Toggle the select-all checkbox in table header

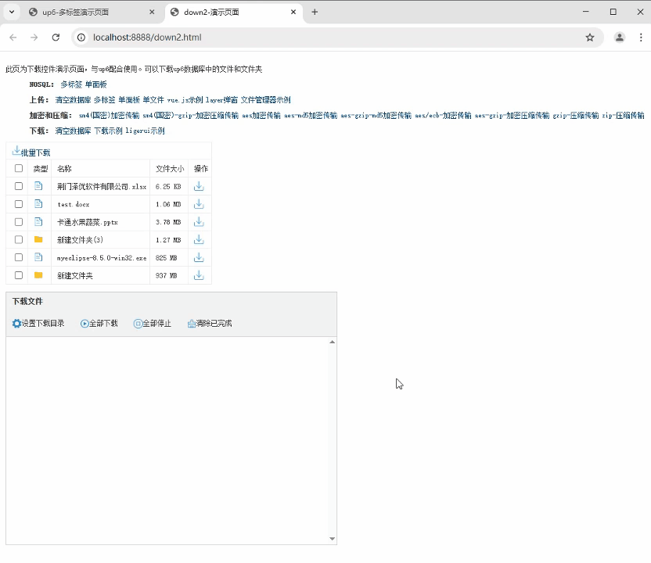pos(19,169)
